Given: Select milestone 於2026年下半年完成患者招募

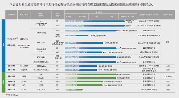Looking at the screenshot, I should (x=149, y=26).
